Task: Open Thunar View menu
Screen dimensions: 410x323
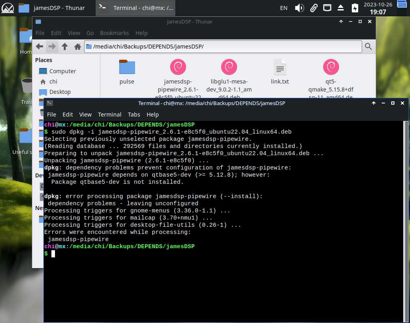Action: [x=74, y=33]
